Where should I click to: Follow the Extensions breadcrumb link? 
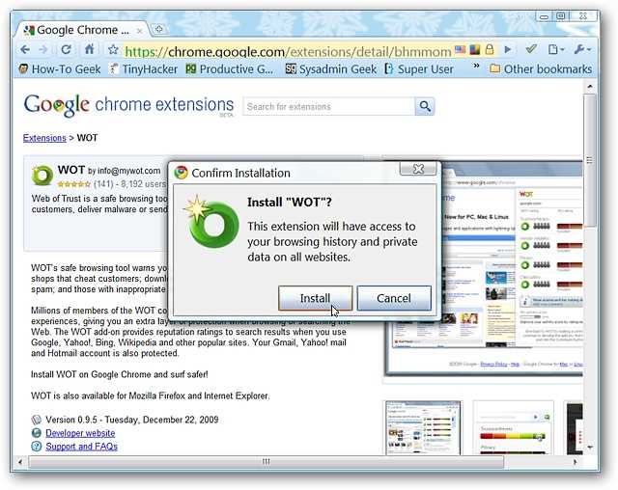44,138
